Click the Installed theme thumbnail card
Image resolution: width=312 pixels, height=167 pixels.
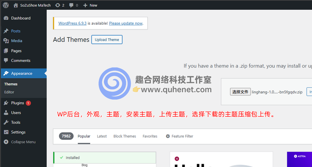105,159
